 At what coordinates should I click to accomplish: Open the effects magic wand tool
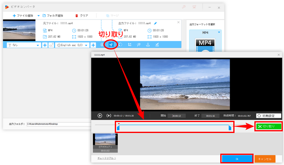pyautogui.click(x=139, y=45)
